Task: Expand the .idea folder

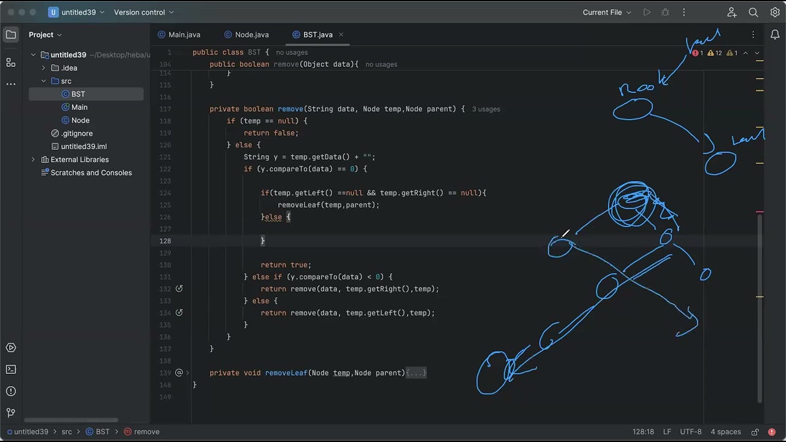Action: (x=44, y=68)
